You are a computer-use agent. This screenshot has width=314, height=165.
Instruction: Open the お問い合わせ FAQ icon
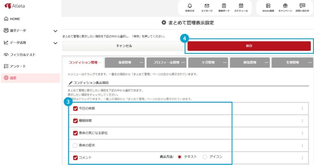point(302,6)
